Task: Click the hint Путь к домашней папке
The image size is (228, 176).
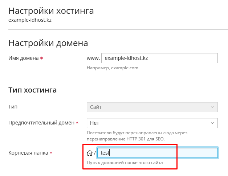Action: [125, 163]
